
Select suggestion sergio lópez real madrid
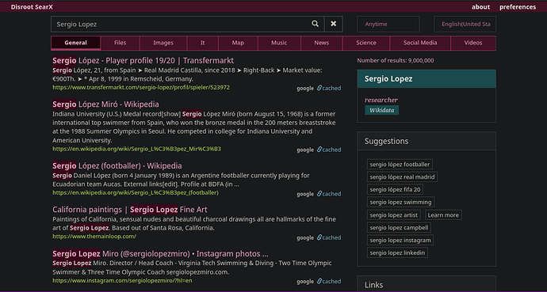point(402,176)
